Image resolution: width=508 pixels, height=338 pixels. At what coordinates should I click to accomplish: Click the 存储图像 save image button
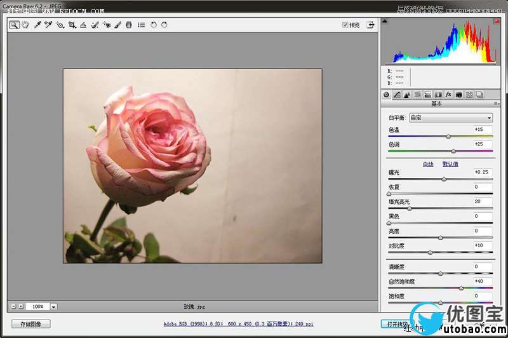(30, 324)
